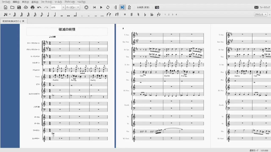271x152 pixels.
Task: Select voice 2
Action: click(x=169, y=14)
